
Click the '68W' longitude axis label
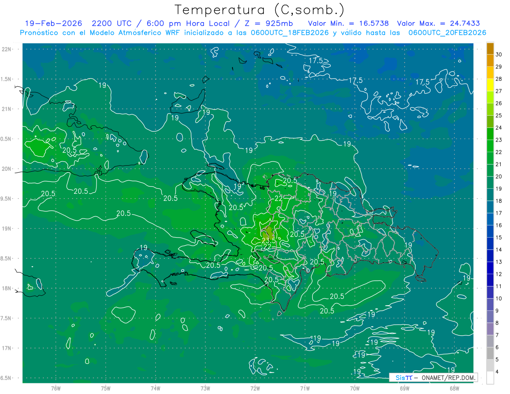point(454,388)
